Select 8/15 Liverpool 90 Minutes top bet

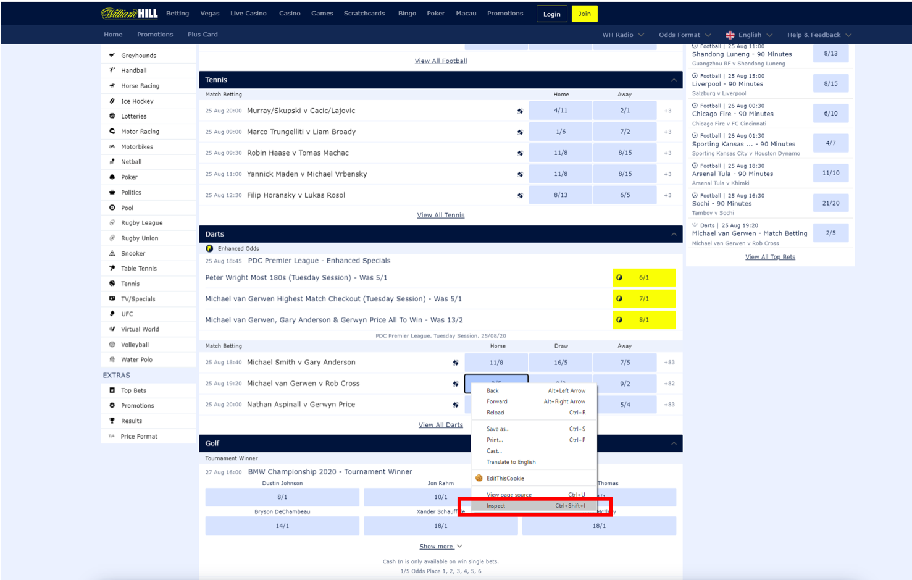pos(830,83)
